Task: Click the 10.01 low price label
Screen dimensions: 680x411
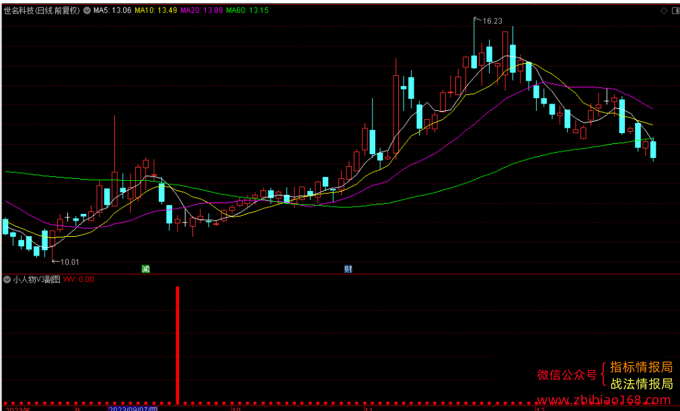Action: click(69, 262)
